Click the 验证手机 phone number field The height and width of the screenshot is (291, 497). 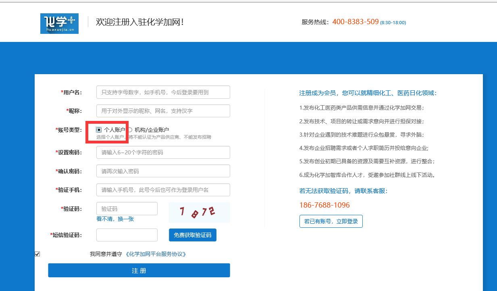[x=163, y=190]
